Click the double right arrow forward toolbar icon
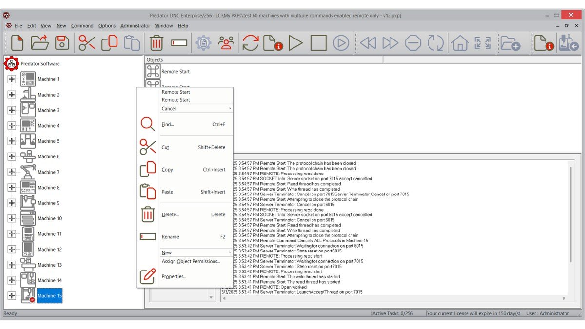 click(x=390, y=43)
